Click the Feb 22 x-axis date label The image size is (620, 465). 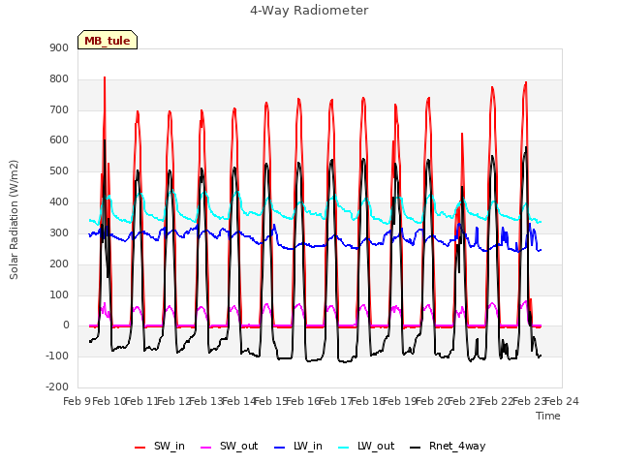[x=497, y=401]
